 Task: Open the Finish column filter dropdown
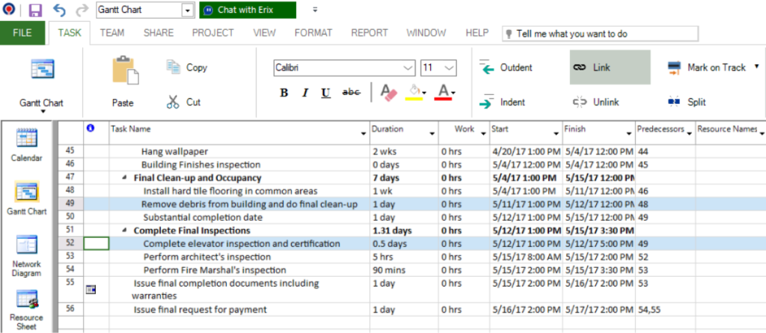point(630,133)
